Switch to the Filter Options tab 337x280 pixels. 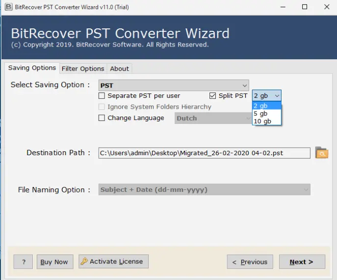click(x=83, y=69)
